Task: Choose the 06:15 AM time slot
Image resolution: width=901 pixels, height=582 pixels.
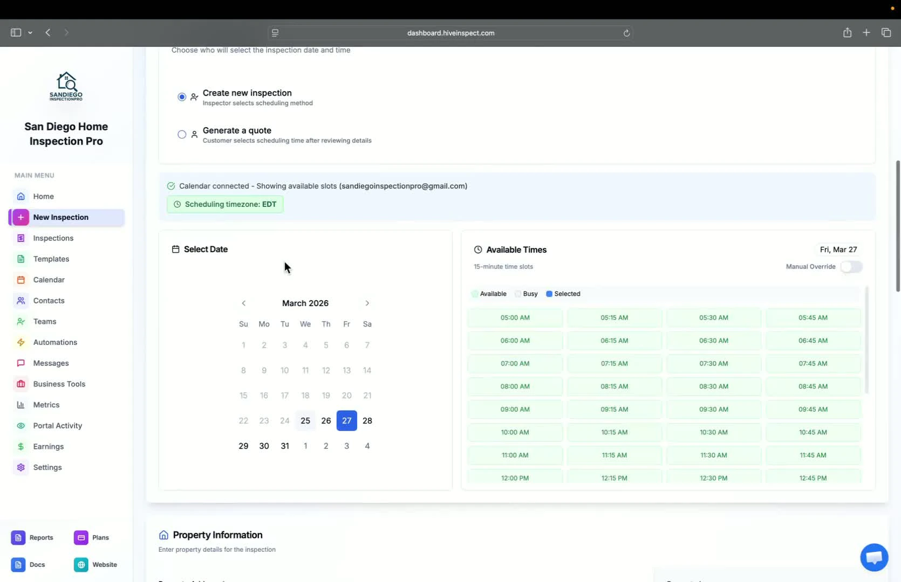Action: pos(614,341)
